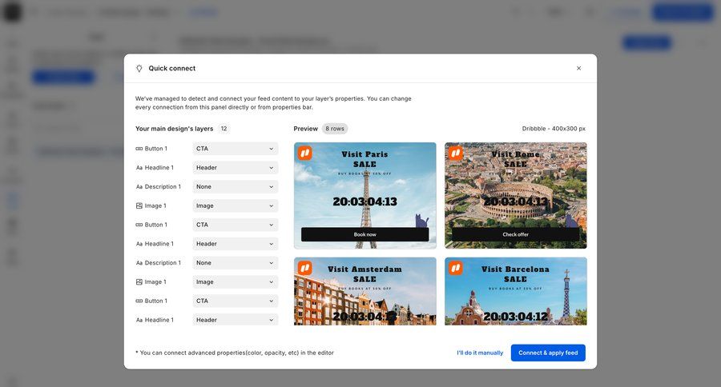Select the Visit Paris preview thumbnail

[x=365, y=196]
